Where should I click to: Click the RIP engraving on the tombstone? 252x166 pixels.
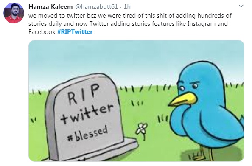pyautogui.click(x=83, y=94)
